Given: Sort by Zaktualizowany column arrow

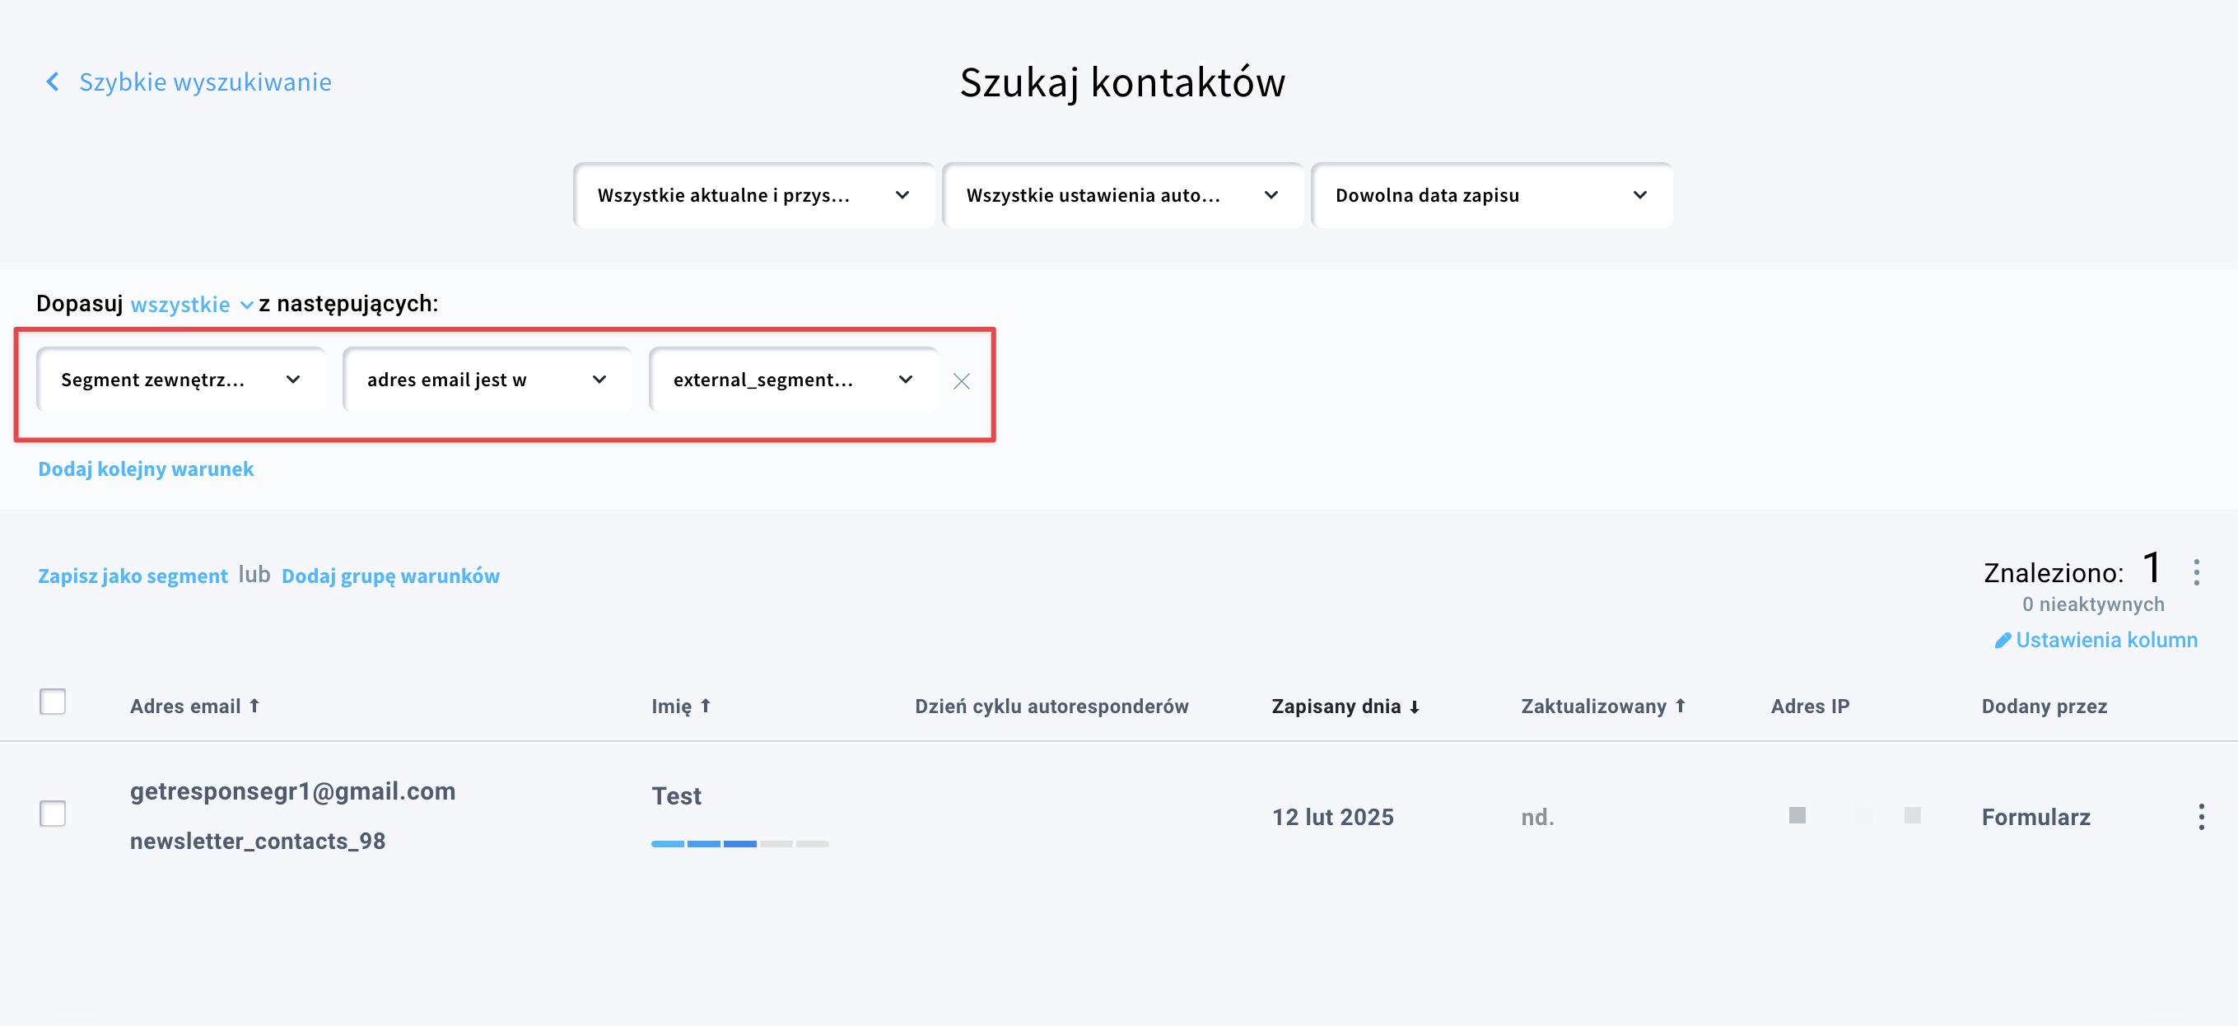Looking at the screenshot, I should [1681, 706].
